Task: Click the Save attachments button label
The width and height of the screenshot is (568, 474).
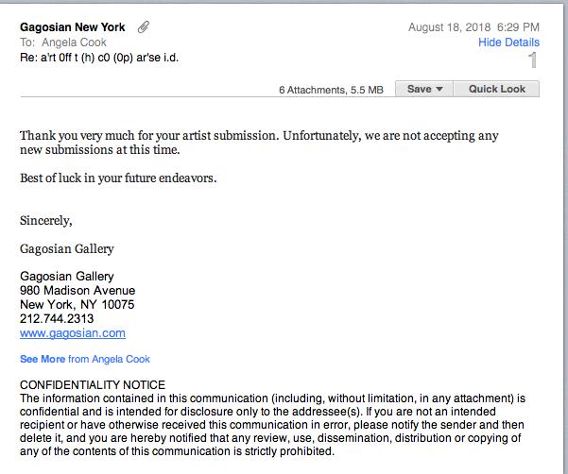Action: (x=419, y=89)
